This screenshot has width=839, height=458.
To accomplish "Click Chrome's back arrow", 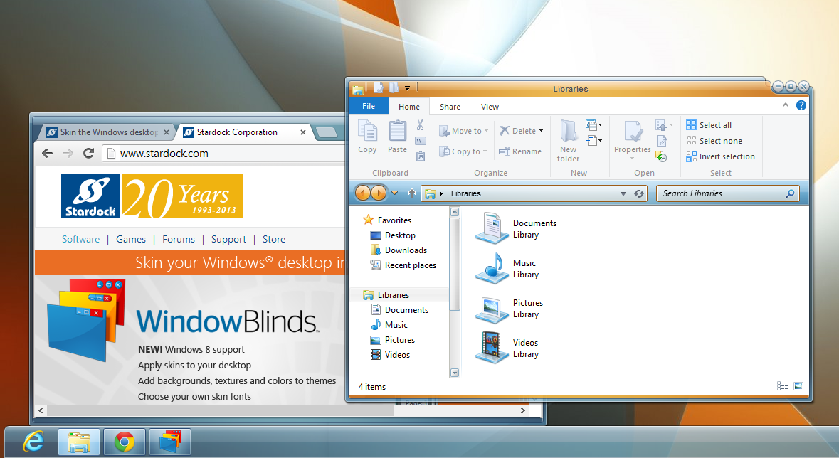I will coord(47,154).
